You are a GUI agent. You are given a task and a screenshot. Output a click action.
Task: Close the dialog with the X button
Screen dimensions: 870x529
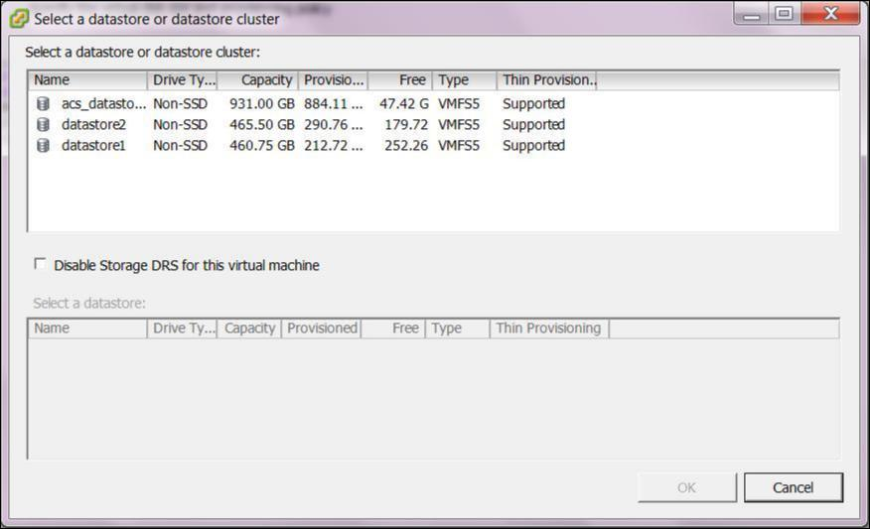click(830, 13)
